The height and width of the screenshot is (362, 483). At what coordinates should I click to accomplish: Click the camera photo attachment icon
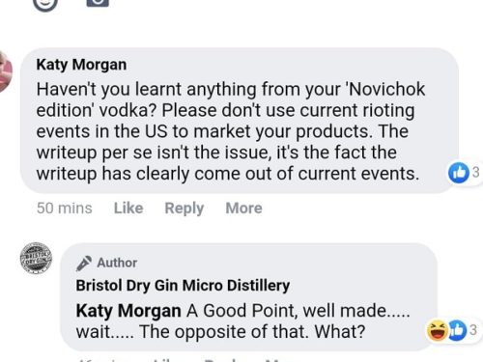click(x=98, y=3)
